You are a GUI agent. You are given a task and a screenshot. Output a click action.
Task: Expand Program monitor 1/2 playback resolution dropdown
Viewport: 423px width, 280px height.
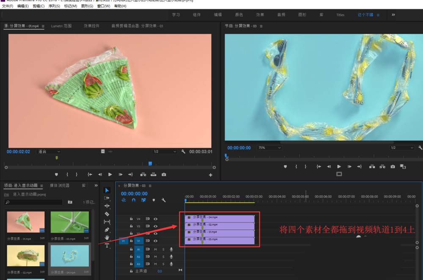(x=401, y=148)
